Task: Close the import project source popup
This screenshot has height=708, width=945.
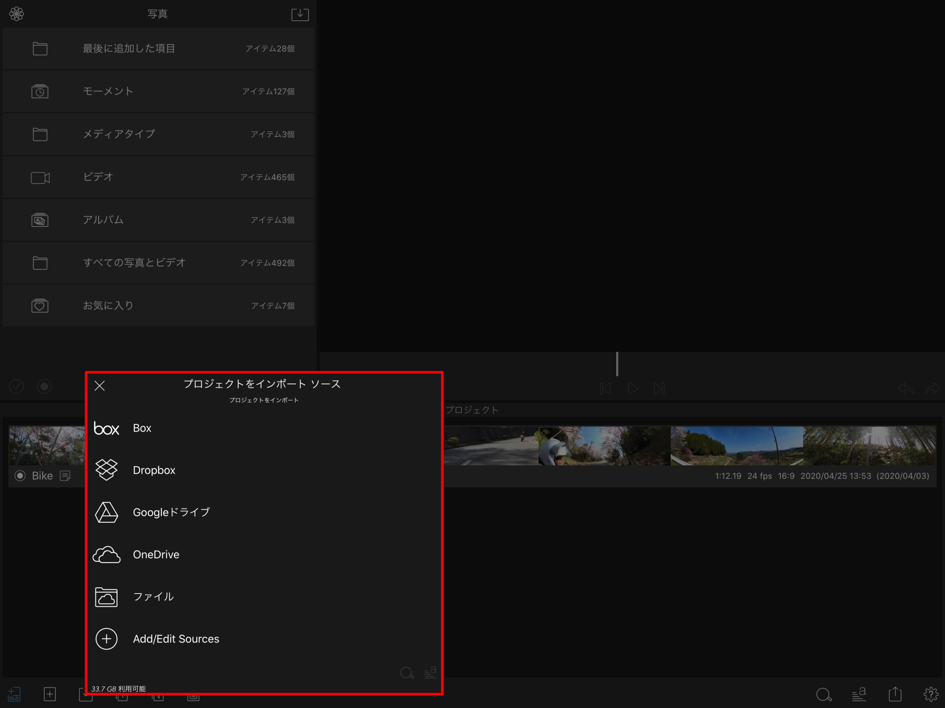Action: (100, 386)
